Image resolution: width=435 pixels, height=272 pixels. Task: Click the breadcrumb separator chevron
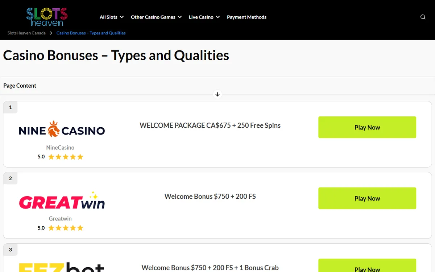51,33
